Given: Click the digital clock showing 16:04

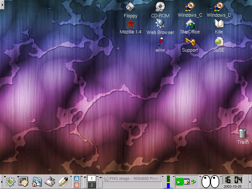Looking at the screenshot, I should tap(233, 180).
